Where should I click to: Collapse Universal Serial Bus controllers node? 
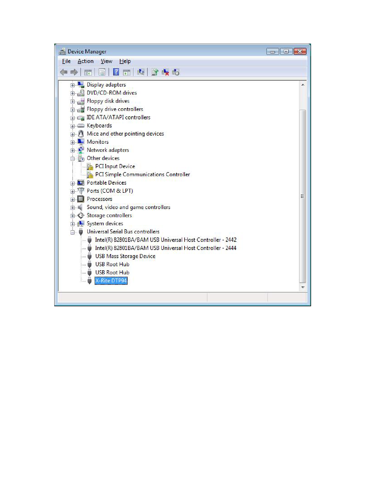point(73,232)
